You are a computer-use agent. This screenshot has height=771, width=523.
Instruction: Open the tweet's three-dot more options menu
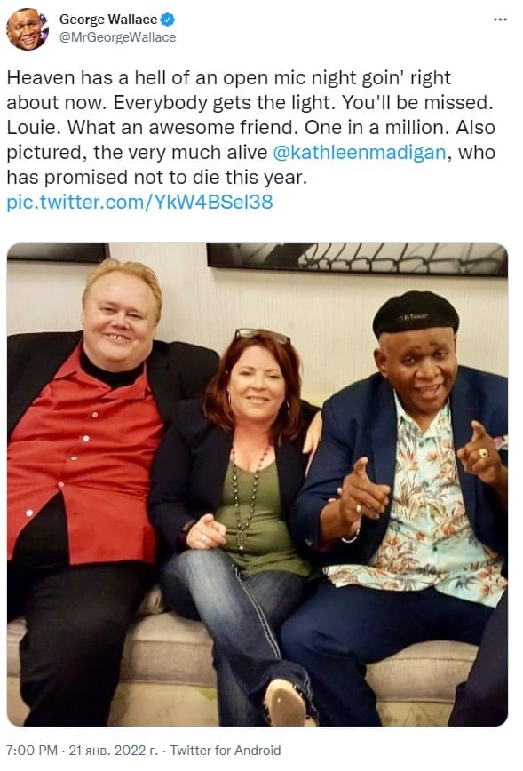click(500, 20)
